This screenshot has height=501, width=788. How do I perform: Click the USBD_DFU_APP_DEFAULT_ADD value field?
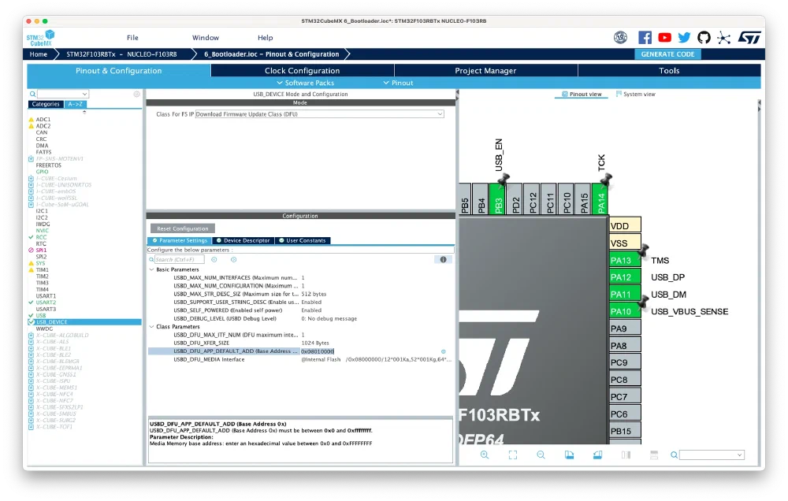(x=318, y=351)
